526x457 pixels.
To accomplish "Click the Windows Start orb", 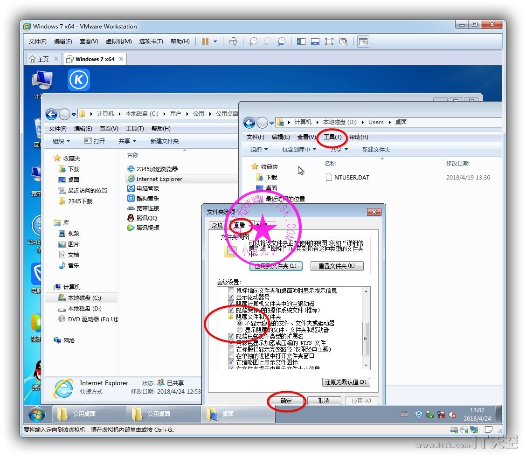I will 36,414.
